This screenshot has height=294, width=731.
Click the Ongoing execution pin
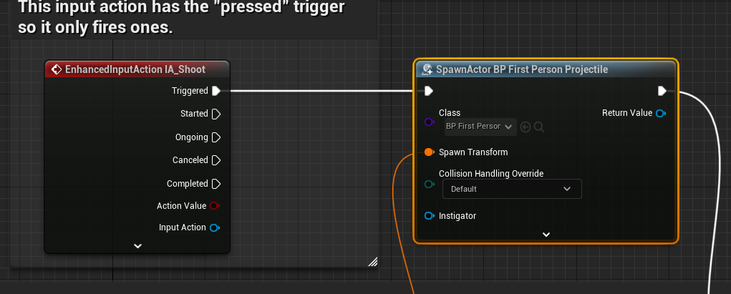click(x=216, y=137)
